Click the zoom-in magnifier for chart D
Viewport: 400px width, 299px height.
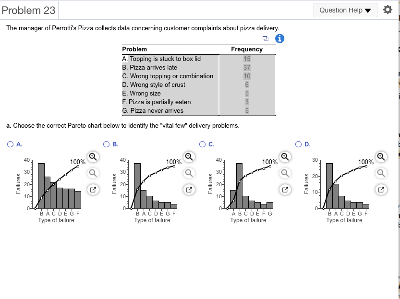click(x=381, y=156)
